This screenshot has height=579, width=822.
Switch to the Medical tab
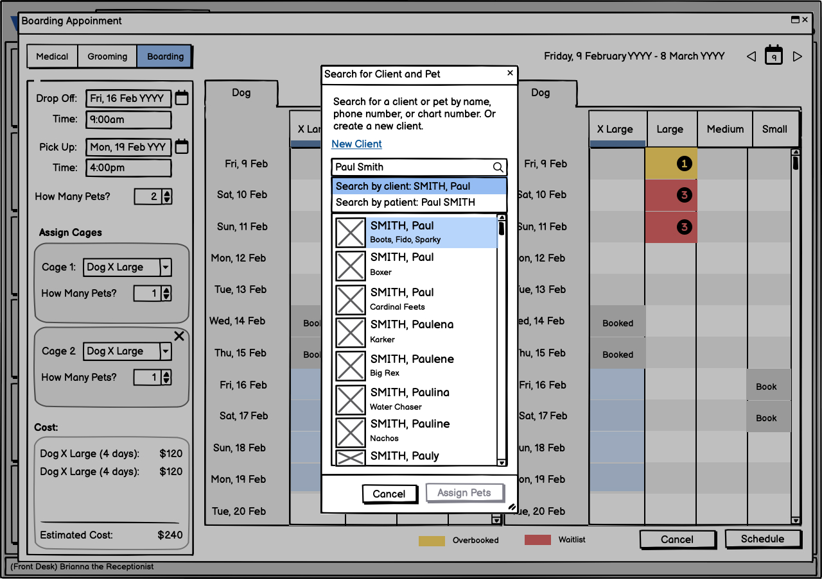pos(52,56)
